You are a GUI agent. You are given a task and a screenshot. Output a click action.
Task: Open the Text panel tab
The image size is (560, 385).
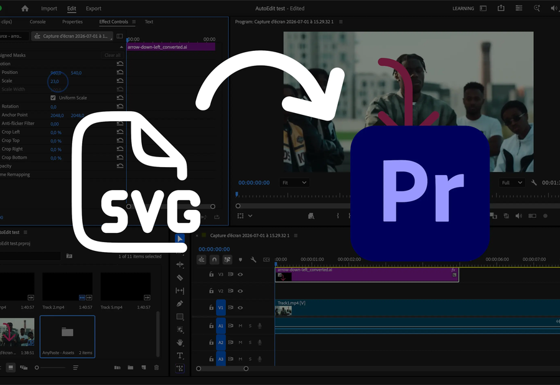click(x=149, y=22)
